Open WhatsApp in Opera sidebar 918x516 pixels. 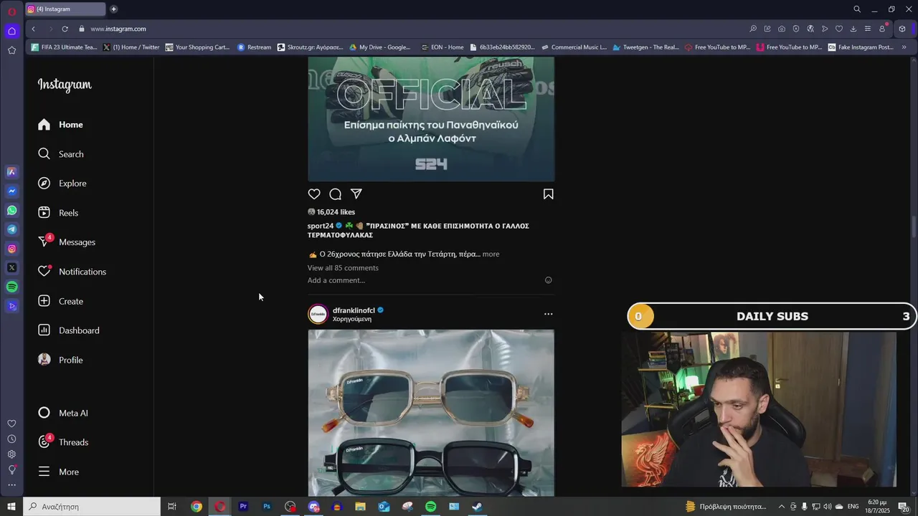pos(11,210)
